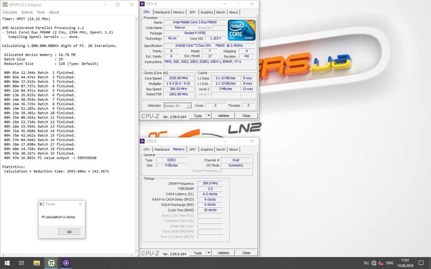
Task: Select Bench tab in upper CPU-Z
Action: (221, 12)
